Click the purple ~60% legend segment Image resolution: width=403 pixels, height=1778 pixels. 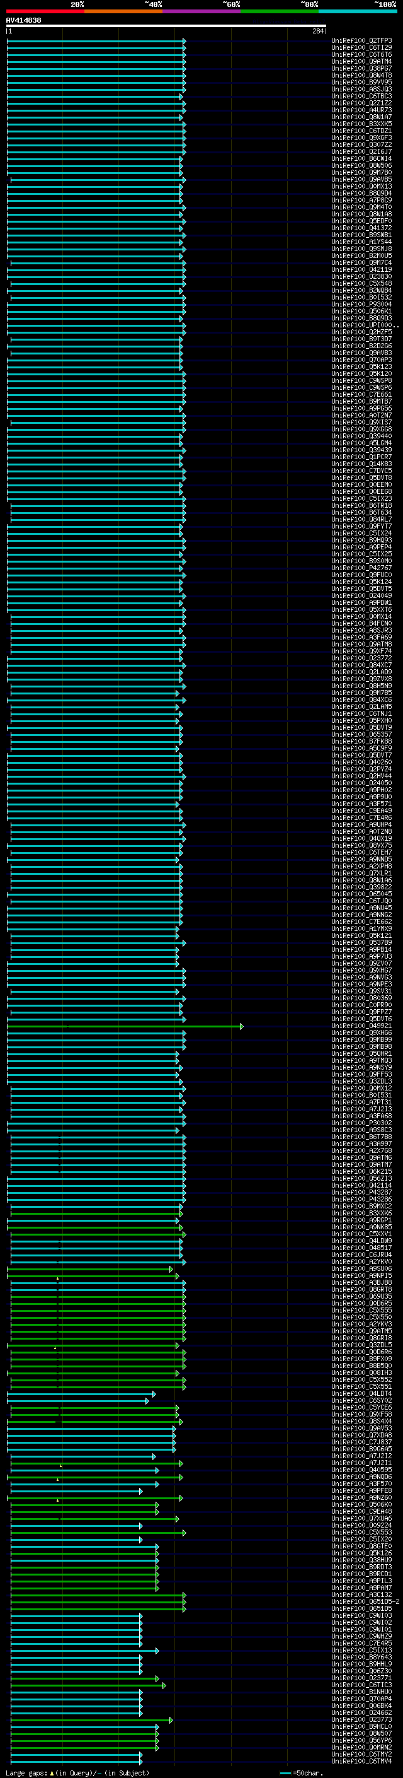tap(202, 11)
